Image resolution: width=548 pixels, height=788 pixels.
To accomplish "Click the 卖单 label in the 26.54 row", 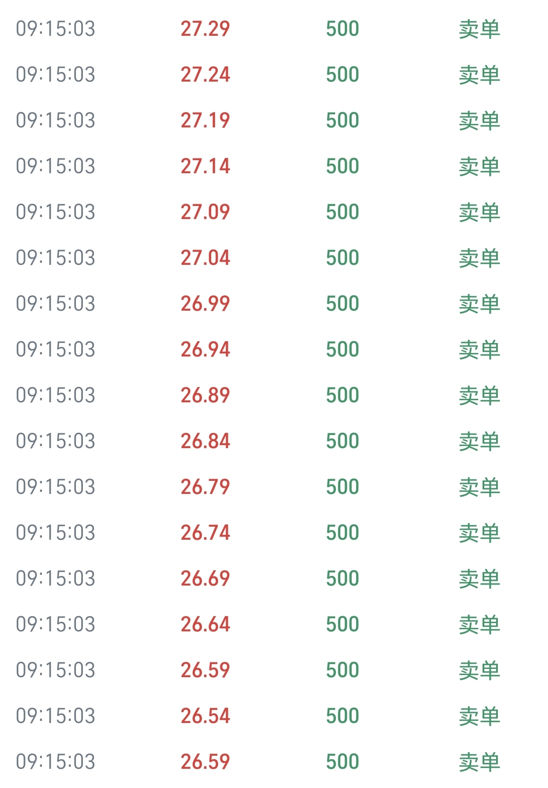I will (x=479, y=716).
